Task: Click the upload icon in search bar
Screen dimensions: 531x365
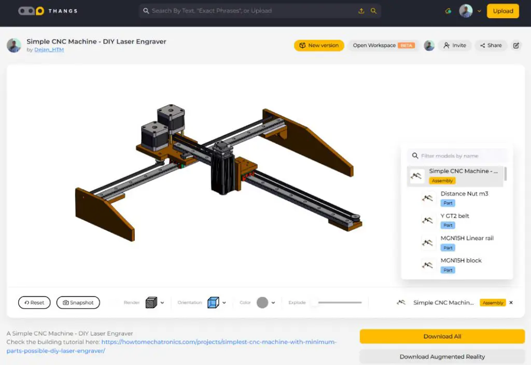Action: [361, 11]
